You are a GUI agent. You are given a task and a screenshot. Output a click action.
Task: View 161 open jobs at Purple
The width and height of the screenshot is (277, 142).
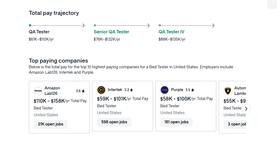click(x=176, y=122)
